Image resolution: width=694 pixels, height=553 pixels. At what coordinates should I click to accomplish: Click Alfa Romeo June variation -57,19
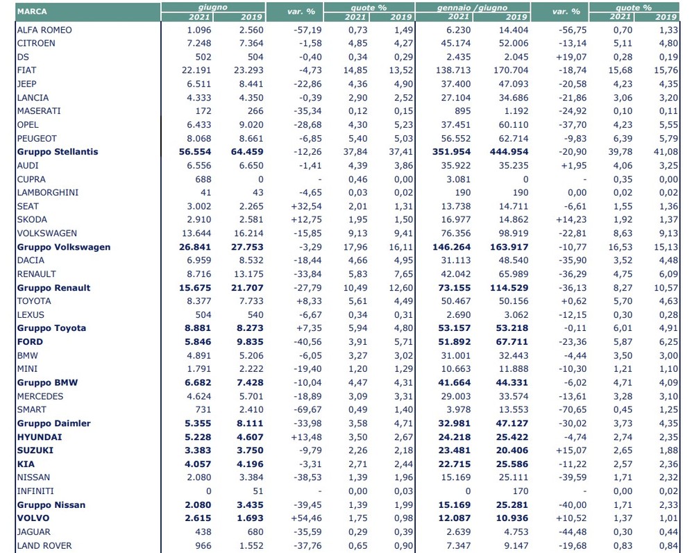307,30
